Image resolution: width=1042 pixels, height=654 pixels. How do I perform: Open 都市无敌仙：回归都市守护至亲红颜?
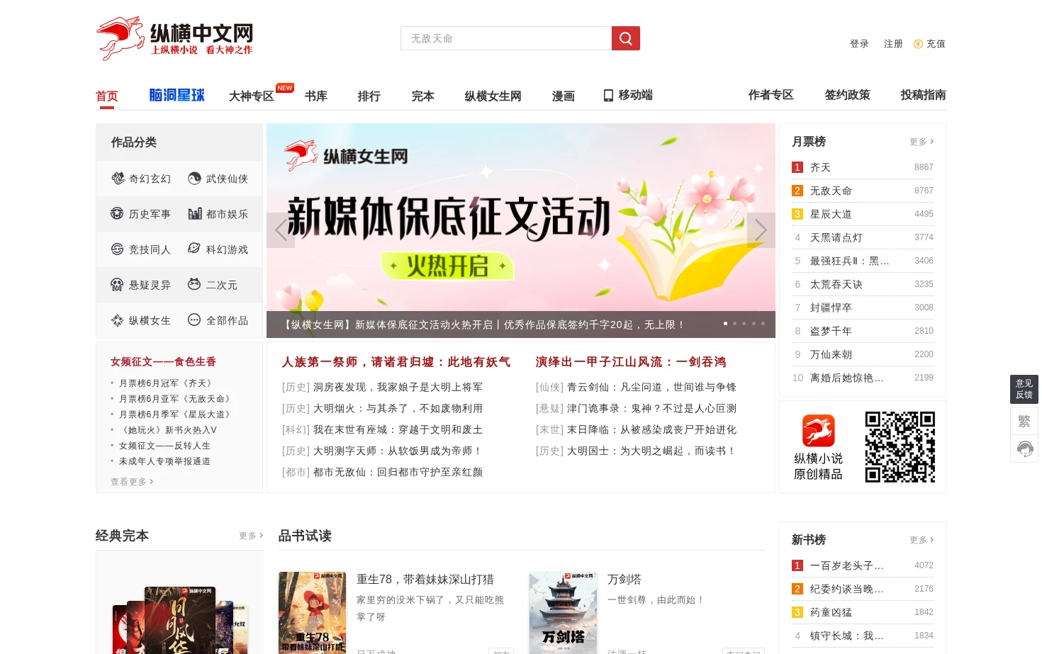tap(398, 472)
